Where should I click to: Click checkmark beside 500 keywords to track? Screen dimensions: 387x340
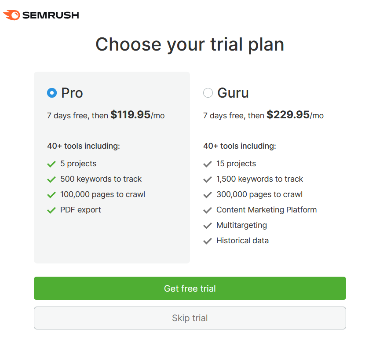[x=51, y=179]
